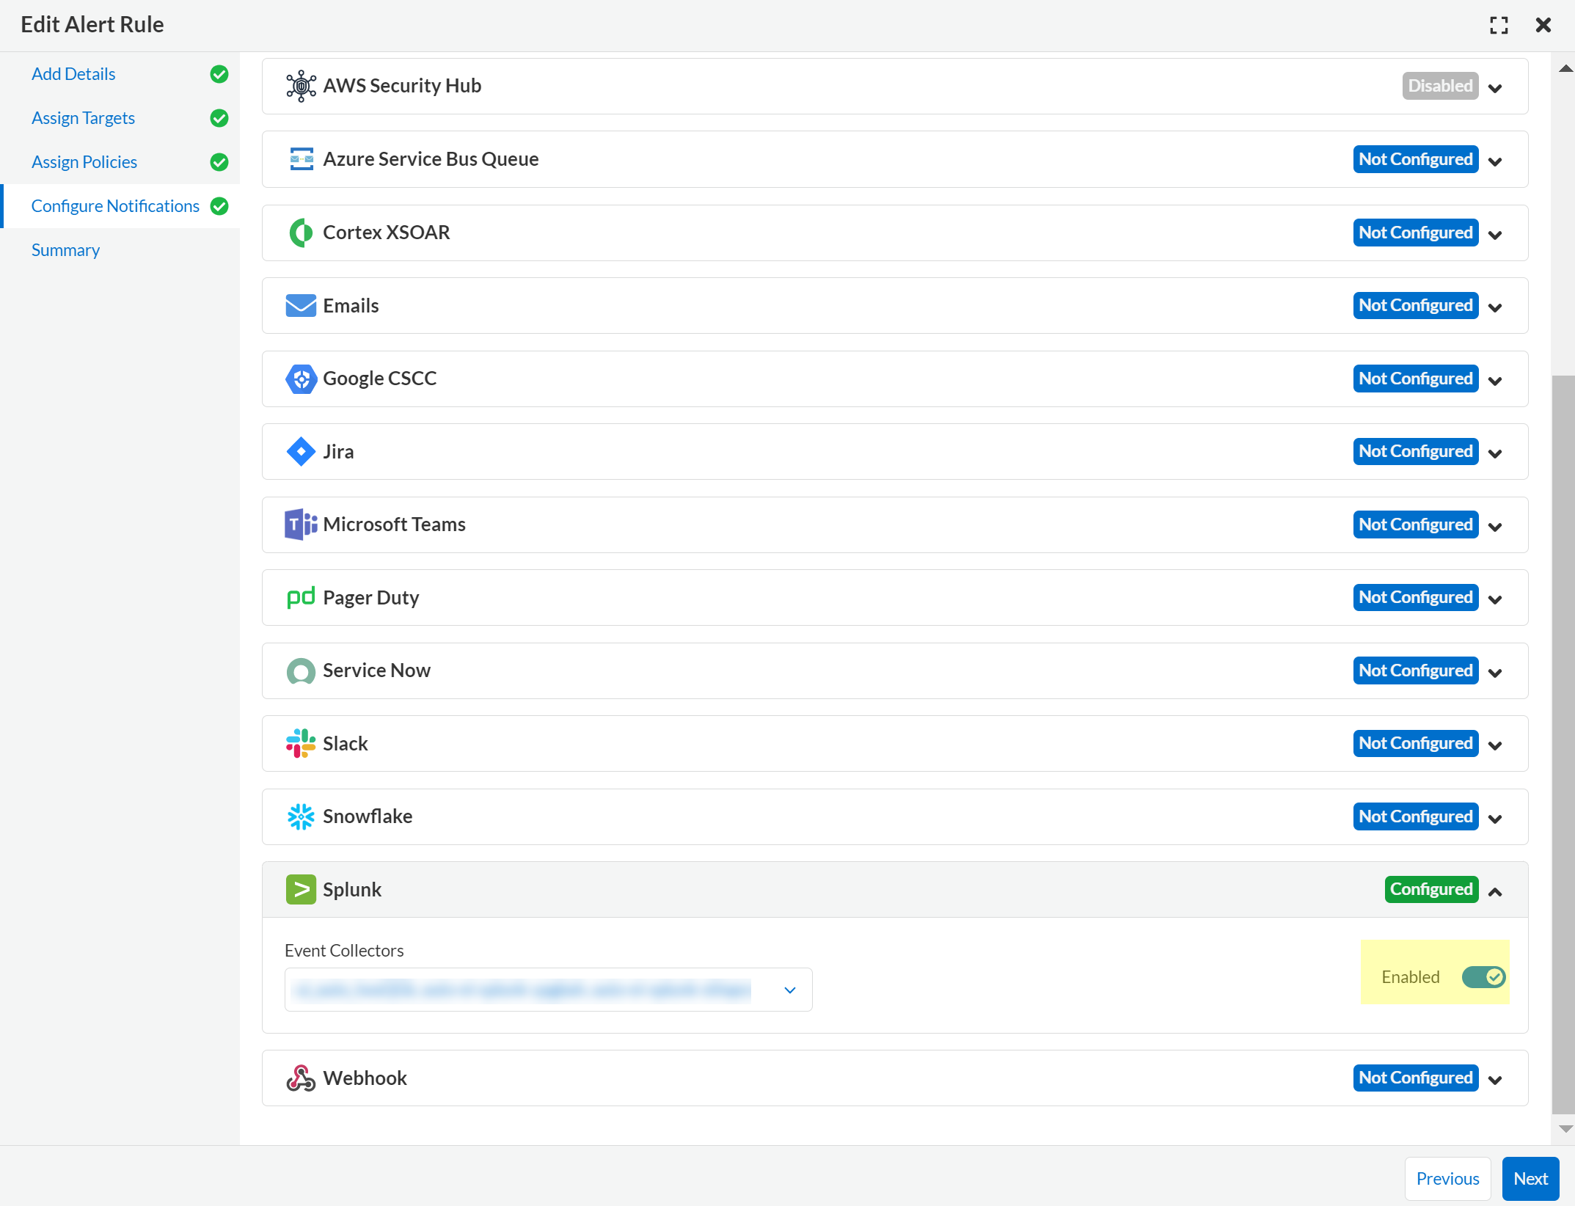The width and height of the screenshot is (1575, 1206).
Task: Expand the AWS Security Hub section
Action: 1495,88
